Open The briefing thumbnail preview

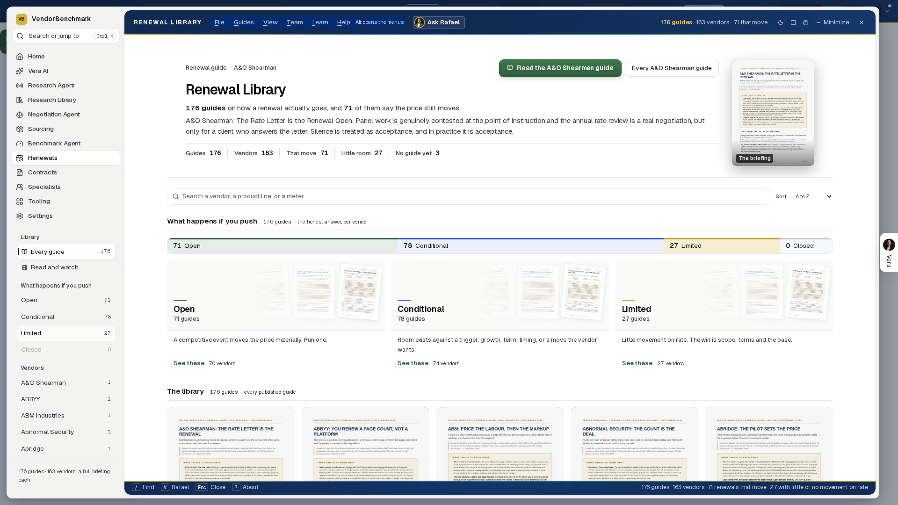click(773, 113)
